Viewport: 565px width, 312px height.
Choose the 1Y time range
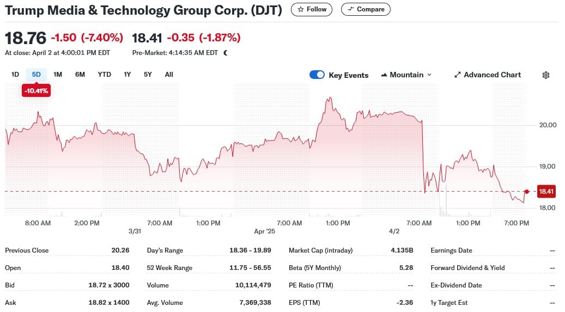pos(127,75)
